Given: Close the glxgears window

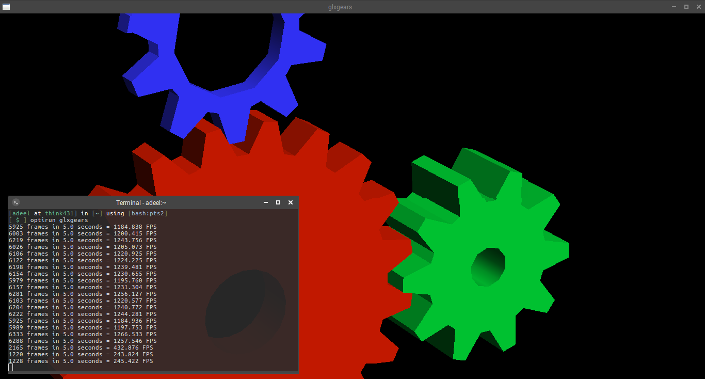Looking at the screenshot, I should 698,7.
